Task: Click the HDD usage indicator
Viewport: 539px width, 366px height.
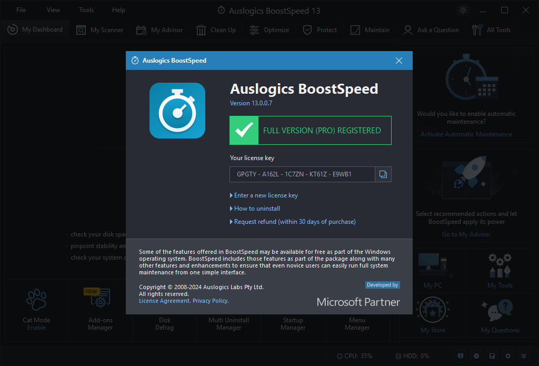Action: pos(413,356)
